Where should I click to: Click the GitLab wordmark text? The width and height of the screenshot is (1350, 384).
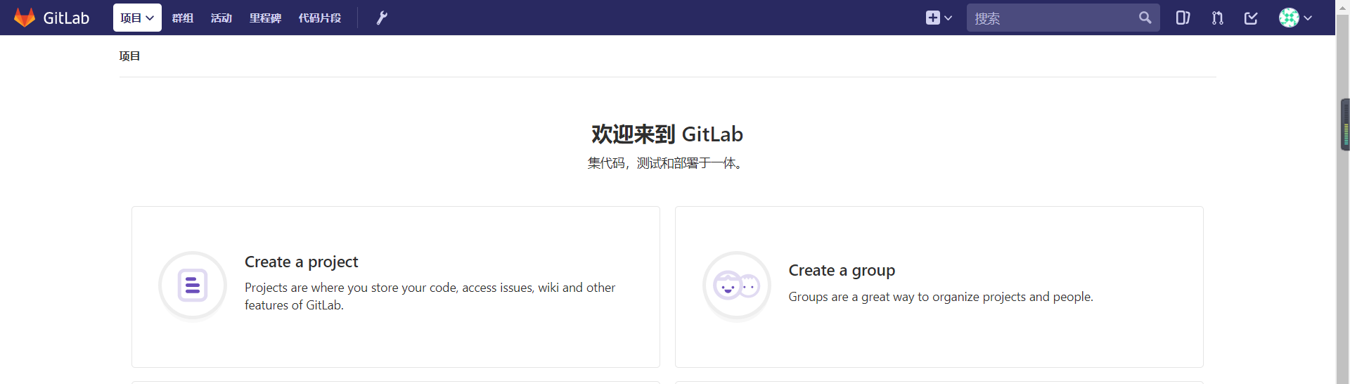point(66,18)
